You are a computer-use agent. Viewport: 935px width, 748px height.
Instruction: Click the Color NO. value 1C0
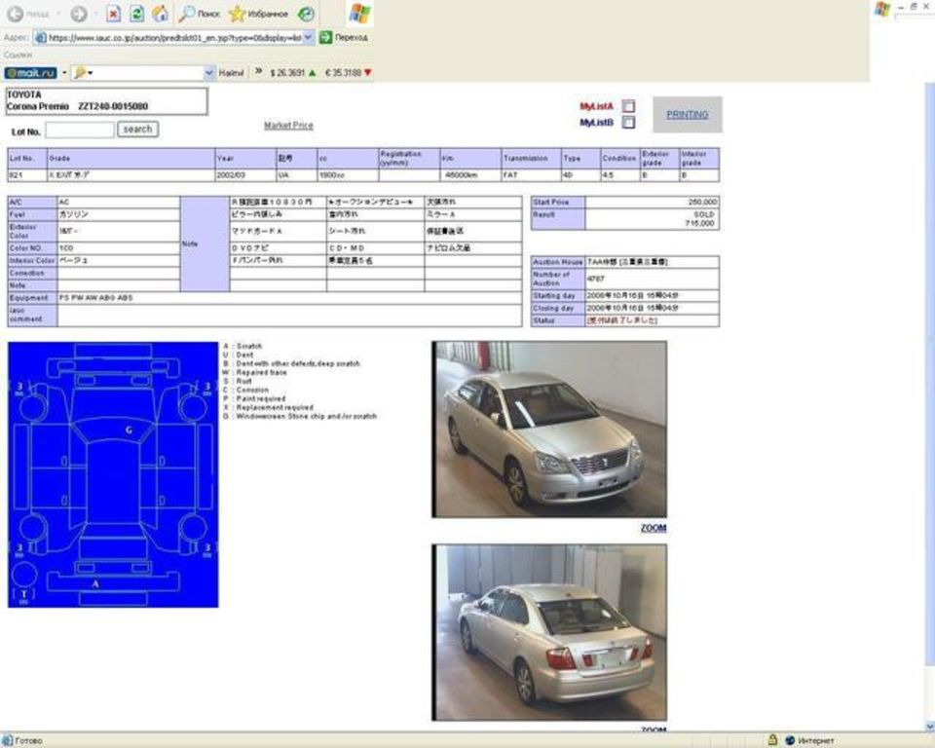[x=118, y=247]
